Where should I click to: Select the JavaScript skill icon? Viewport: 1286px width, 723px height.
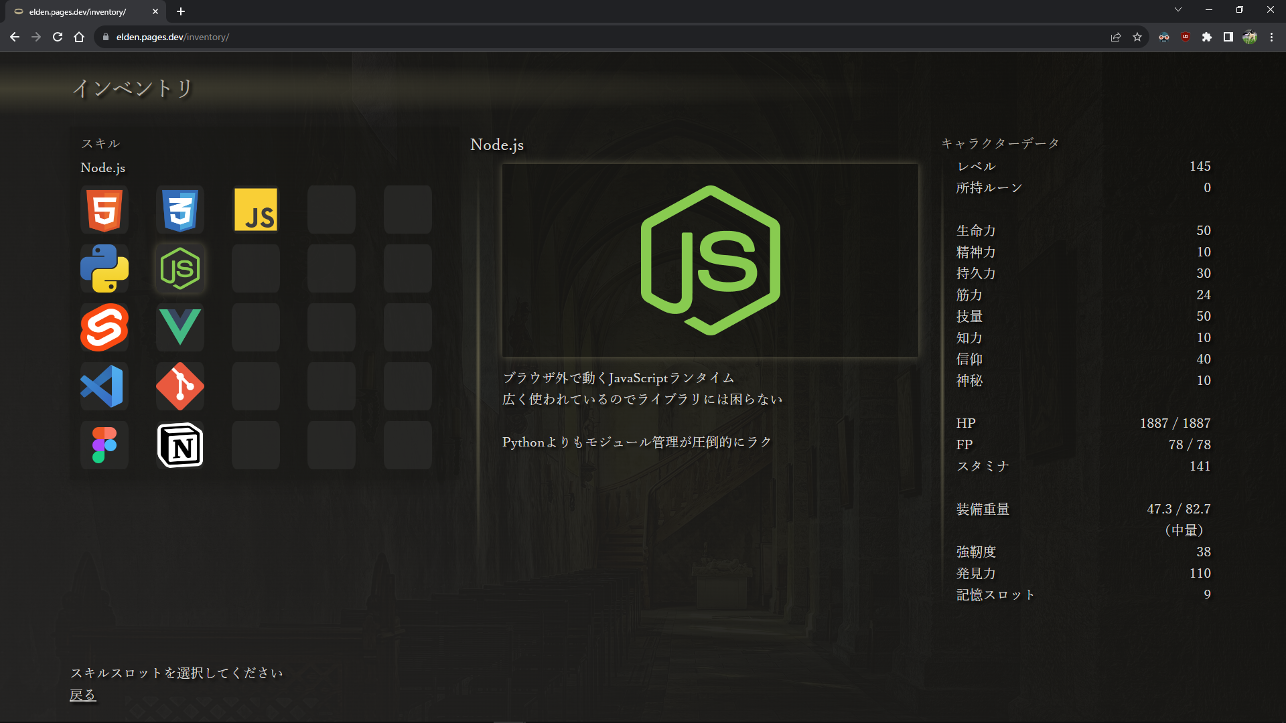(256, 210)
